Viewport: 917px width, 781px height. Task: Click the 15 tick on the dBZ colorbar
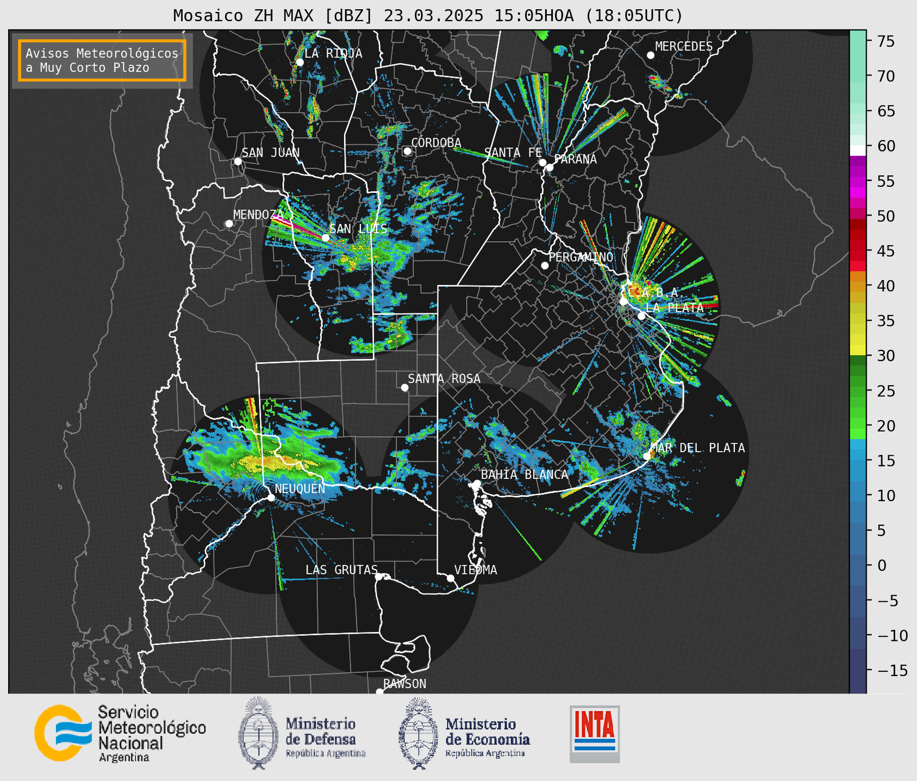885,461
